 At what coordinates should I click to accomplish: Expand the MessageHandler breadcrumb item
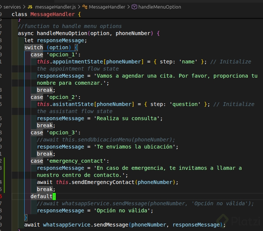[107, 7]
